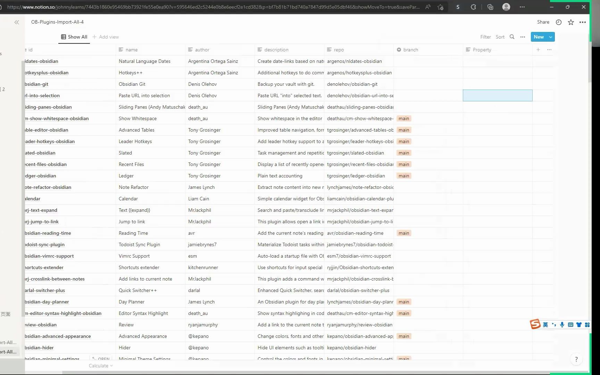Click Add view next to Show All
Screen dimensions: 600x375
(106, 37)
